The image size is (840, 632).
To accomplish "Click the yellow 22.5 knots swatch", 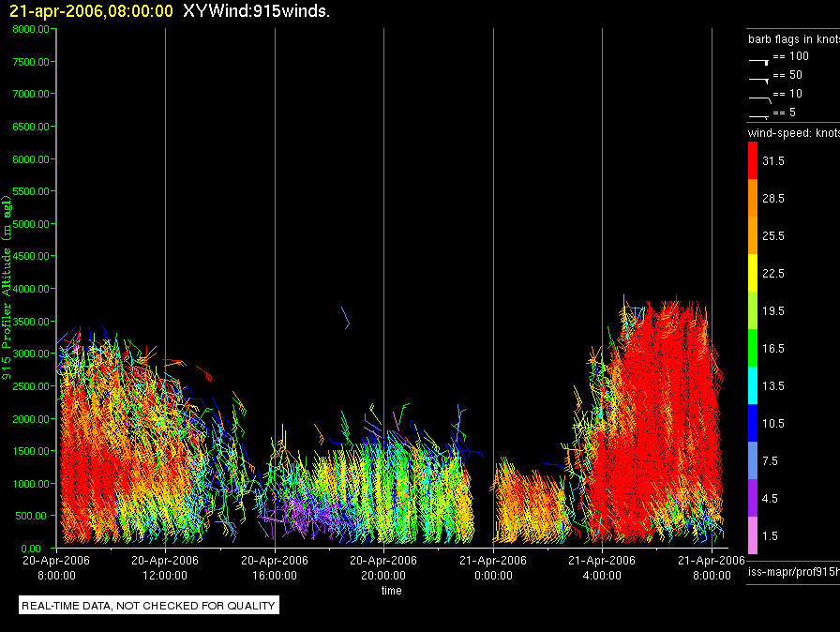I will click(753, 273).
